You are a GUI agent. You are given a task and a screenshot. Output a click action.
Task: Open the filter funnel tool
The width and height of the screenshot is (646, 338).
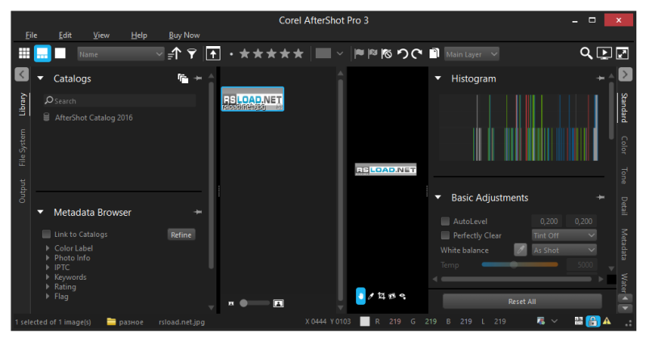(x=192, y=53)
